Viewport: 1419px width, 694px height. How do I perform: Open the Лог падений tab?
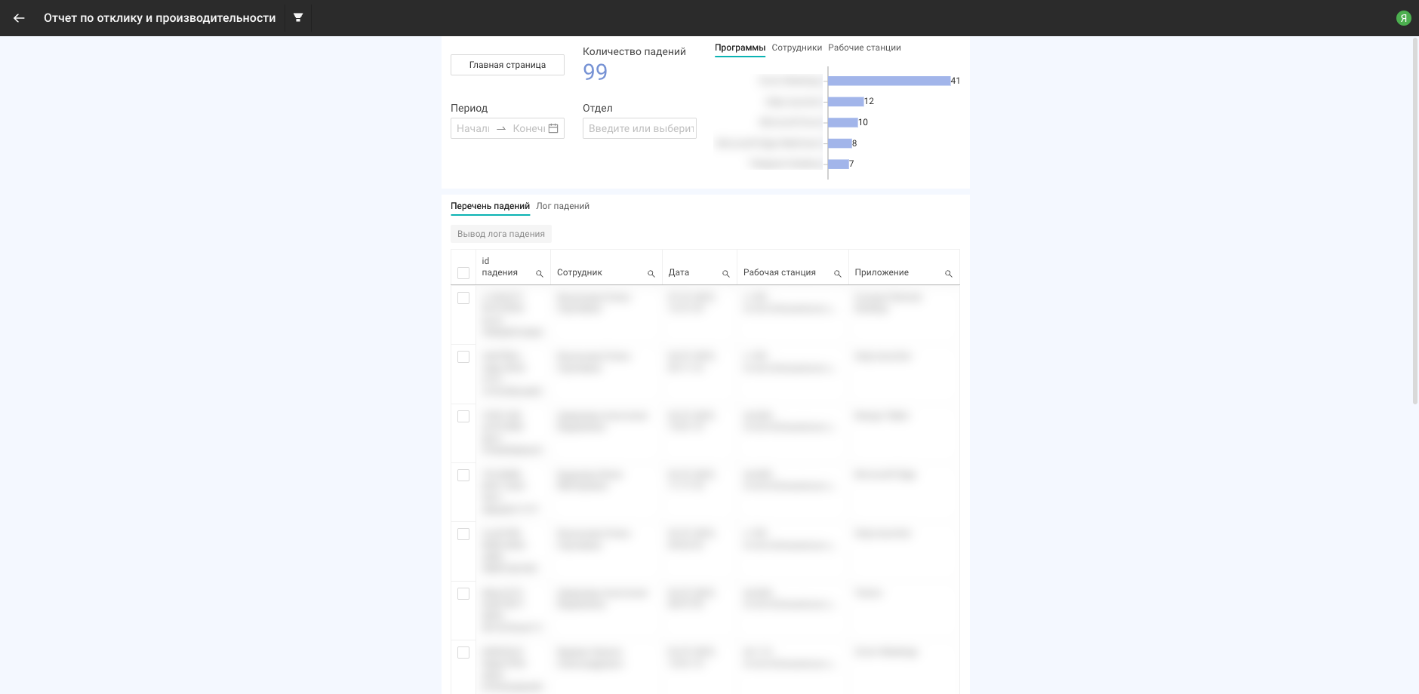click(562, 206)
